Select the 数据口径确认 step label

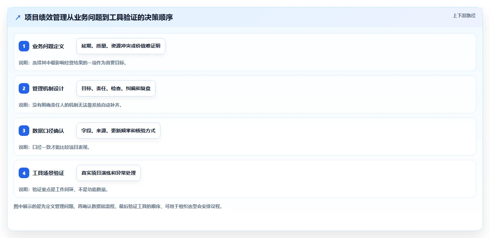coord(48,131)
